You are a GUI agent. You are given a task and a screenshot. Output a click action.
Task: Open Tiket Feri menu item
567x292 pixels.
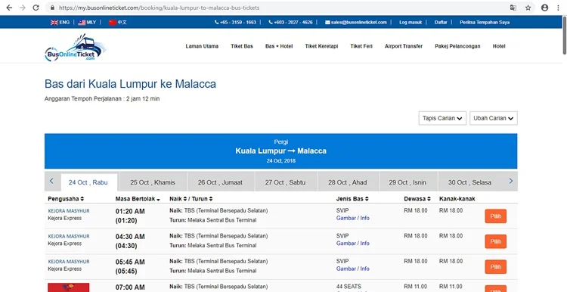(x=361, y=46)
